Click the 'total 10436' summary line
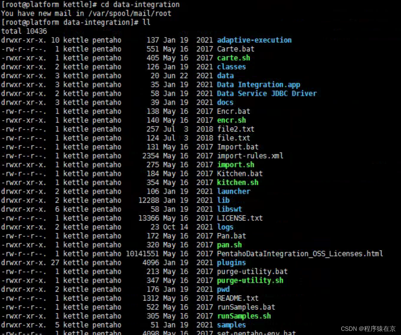Viewport: 401px width, 335px height. 24,31
